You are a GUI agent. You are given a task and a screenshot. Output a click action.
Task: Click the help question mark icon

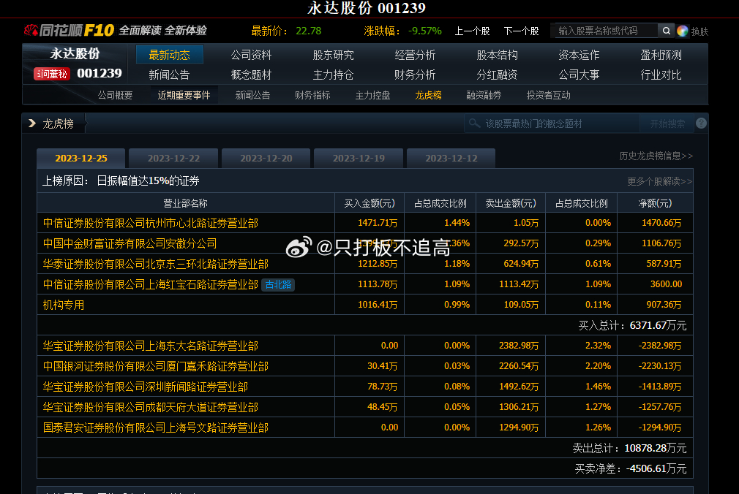(701, 123)
